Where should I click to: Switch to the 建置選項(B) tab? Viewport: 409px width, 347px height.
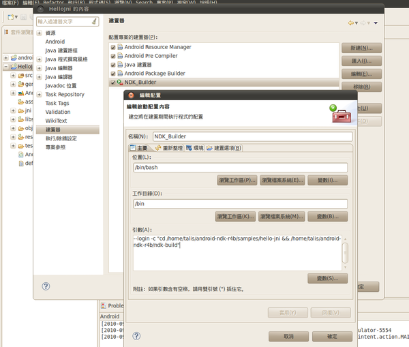[x=224, y=148]
